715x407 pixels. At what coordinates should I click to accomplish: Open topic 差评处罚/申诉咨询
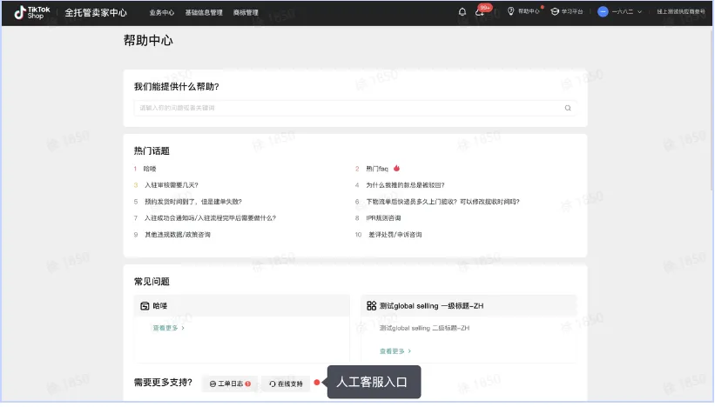tap(395, 235)
